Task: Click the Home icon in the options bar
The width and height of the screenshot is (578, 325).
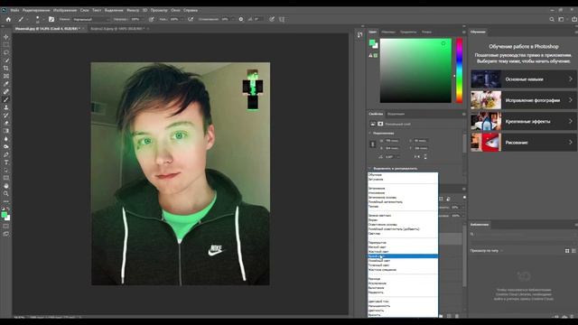Action: (8, 19)
